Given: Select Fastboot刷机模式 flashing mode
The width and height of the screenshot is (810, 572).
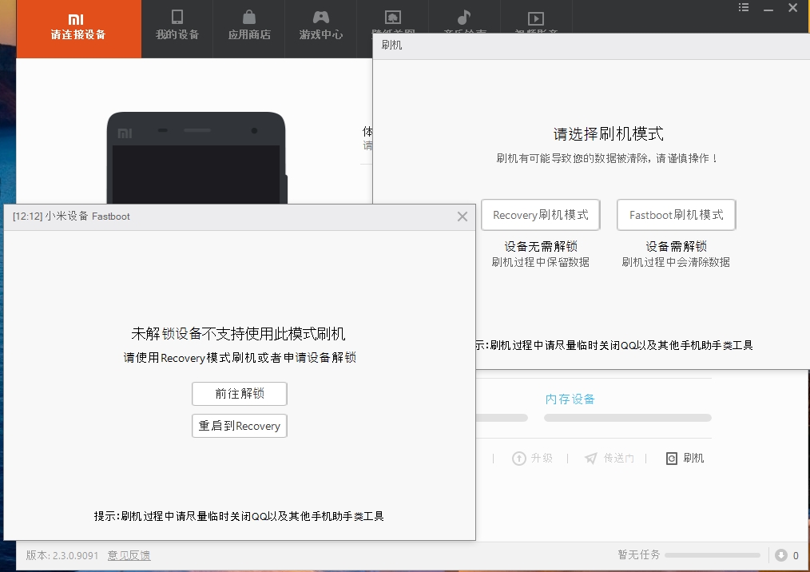Looking at the screenshot, I should 676,215.
